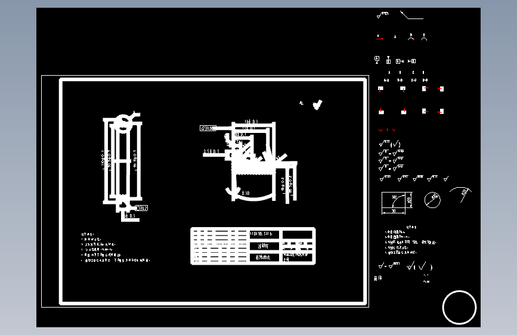Select the title block table
517x335 pixels.
(x=253, y=246)
